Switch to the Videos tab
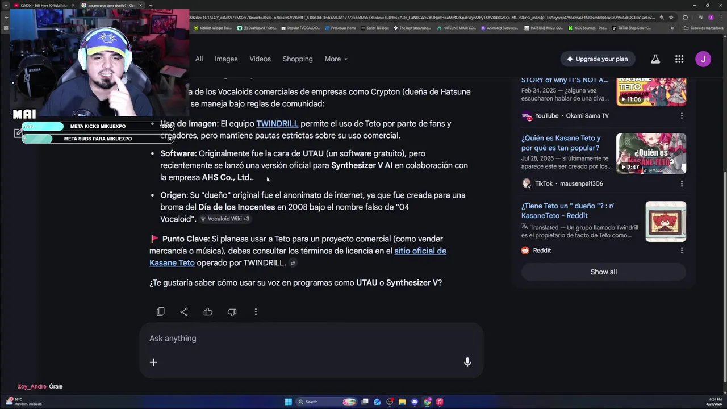Image resolution: width=727 pixels, height=409 pixels. point(260,59)
